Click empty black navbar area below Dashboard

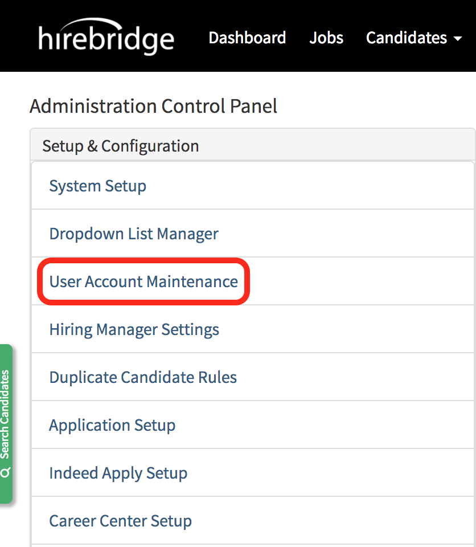point(247,62)
